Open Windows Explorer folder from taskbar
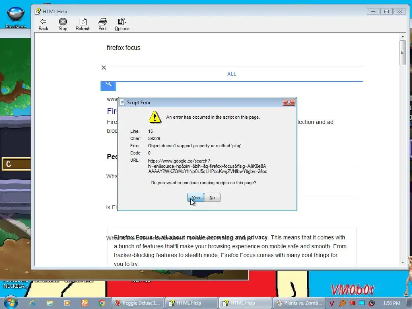This screenshot has width=412, height=309. tap(49, 303)
